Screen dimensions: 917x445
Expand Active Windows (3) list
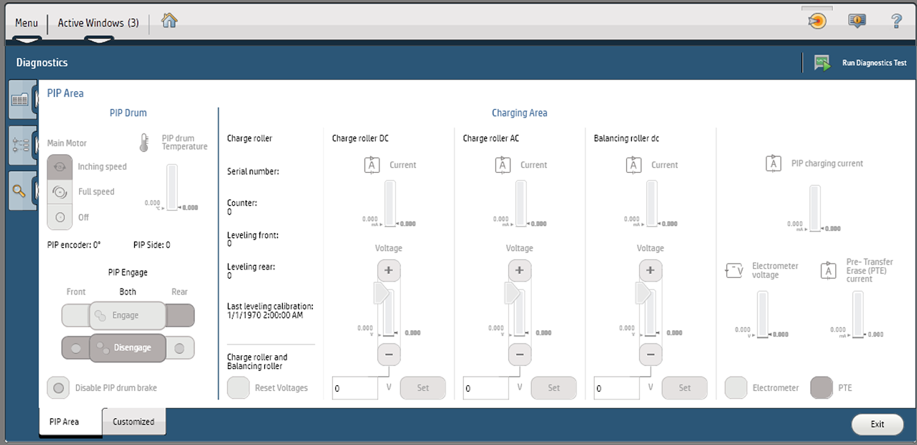tap(98, 23)
